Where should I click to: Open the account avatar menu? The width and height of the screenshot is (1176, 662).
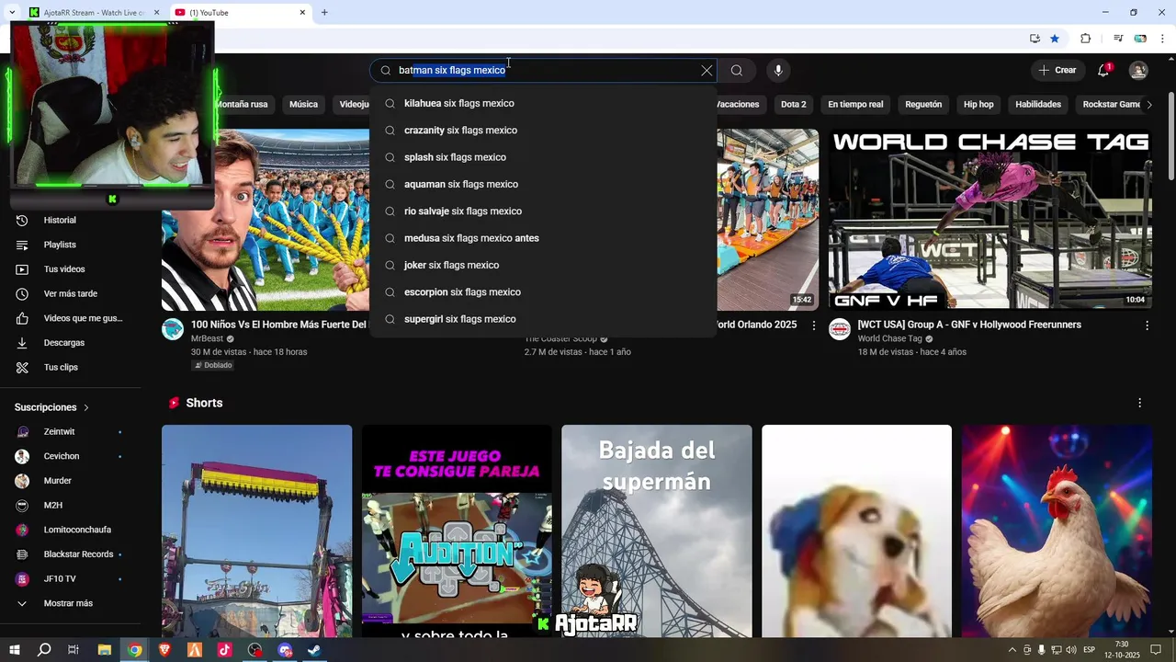click(x=1138, y=71)
